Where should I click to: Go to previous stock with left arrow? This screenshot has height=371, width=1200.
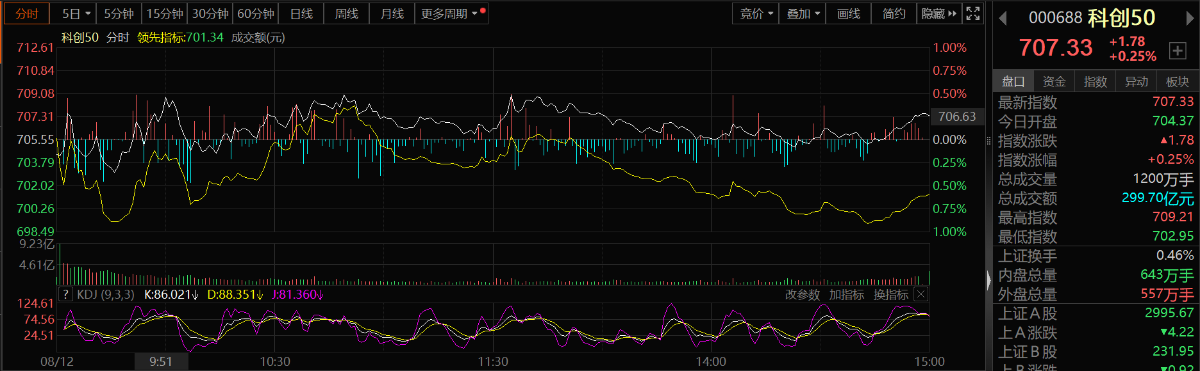[1003, 19]
